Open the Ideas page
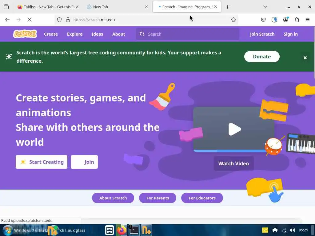The width and height of the screenshot is (315, 236). [x=97, y=34]
